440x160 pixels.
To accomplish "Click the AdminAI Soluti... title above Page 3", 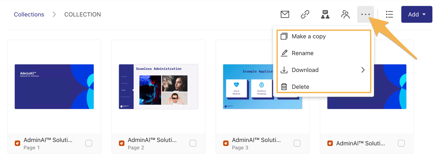I will [257, 140].
